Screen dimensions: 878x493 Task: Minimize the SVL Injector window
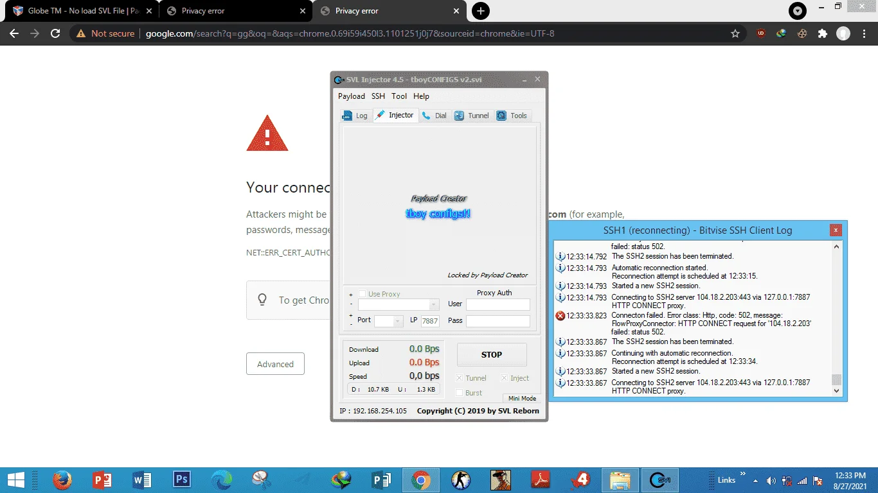point(525,80)
